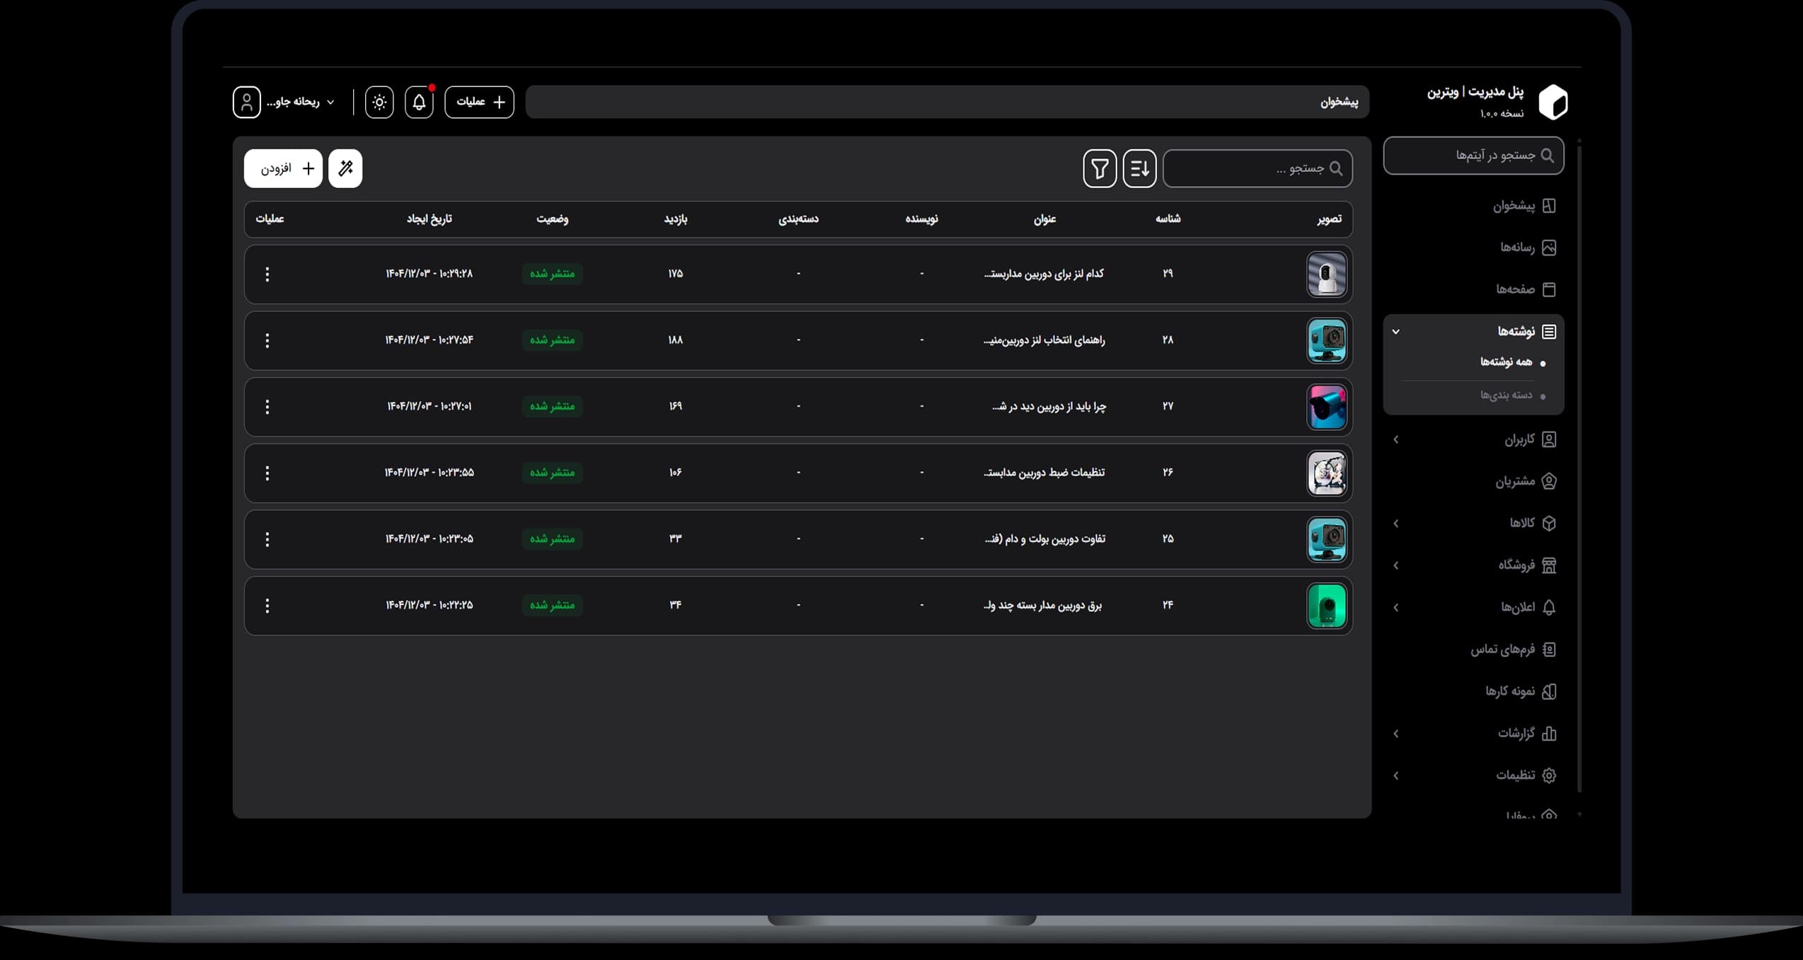Screen dimensions: 1803x960
Task: Click thumbnail of post ۲۷
Action: tap(1326, 407)
